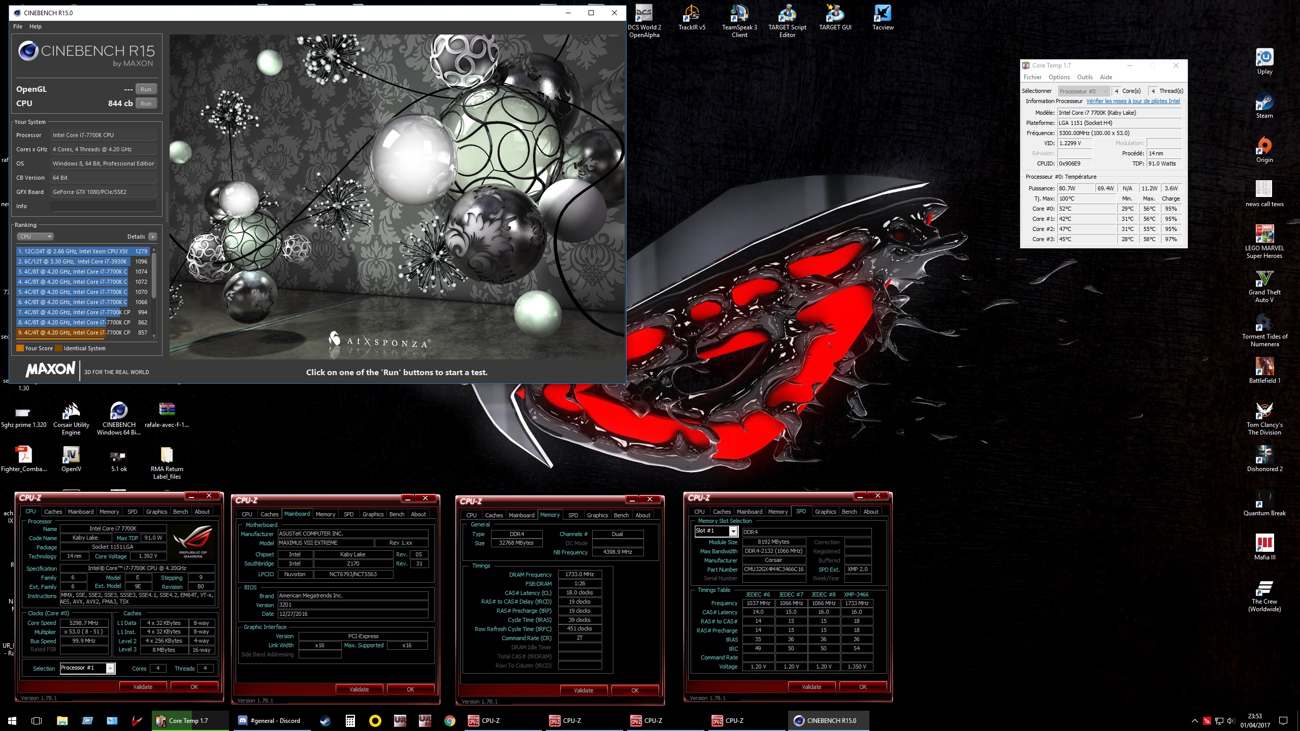This screenshot has width=1300, height=731.
Task: Select ranking row 9 score 857
Action: [x=82, y=333]
